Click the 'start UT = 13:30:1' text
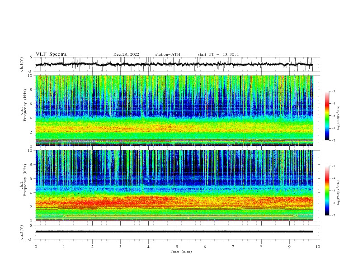This screenshot has height=277, width=358. point(218,54)
